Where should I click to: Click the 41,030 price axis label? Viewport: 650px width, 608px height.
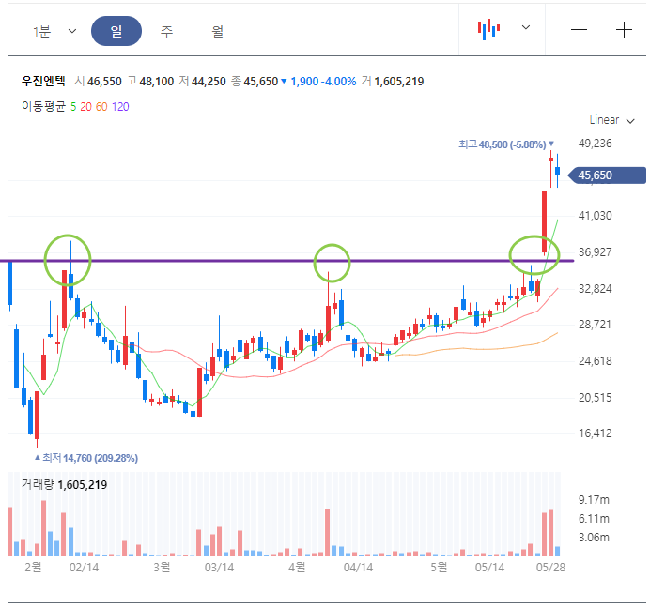point(595,216)
